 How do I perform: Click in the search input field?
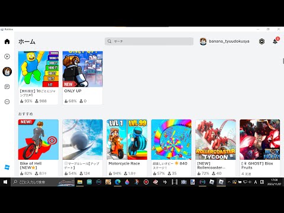point(149,41)
